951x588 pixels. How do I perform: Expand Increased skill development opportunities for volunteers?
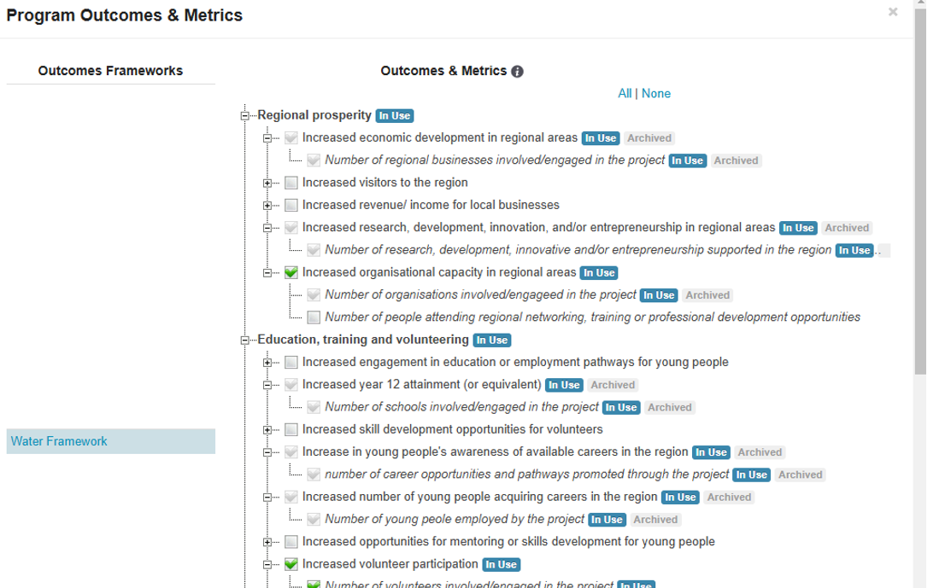tap(267, 429)
